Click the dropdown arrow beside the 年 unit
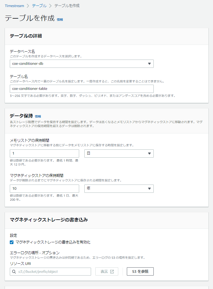 pyautogui.click(x=149, y=188)
